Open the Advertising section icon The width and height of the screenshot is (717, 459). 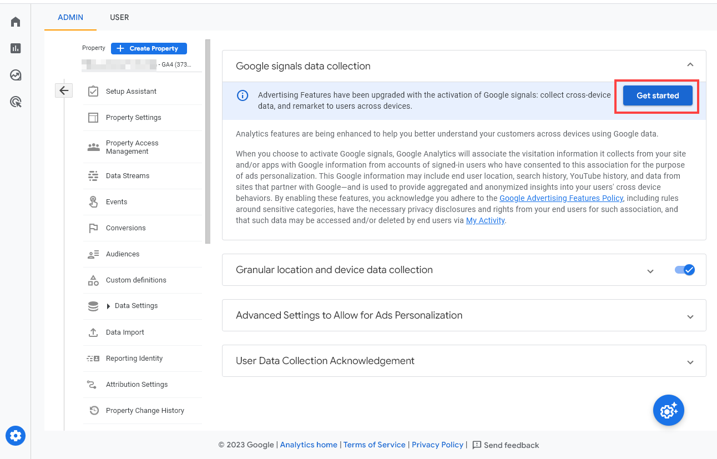coord(16,102)
